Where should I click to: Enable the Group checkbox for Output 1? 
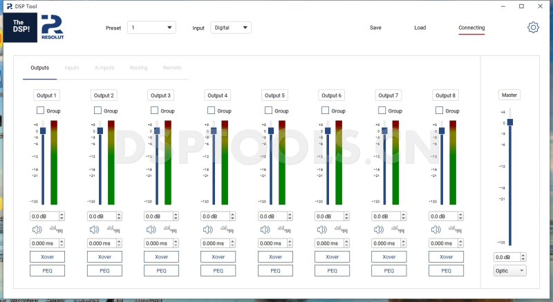pyautogui.click(x=40, y=111)
